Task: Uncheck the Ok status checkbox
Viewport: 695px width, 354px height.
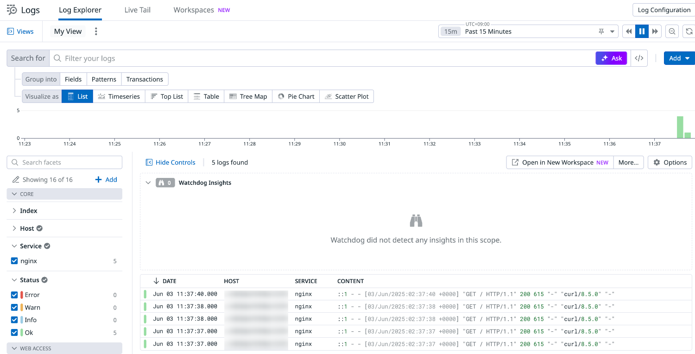Action: click(14, 333)
